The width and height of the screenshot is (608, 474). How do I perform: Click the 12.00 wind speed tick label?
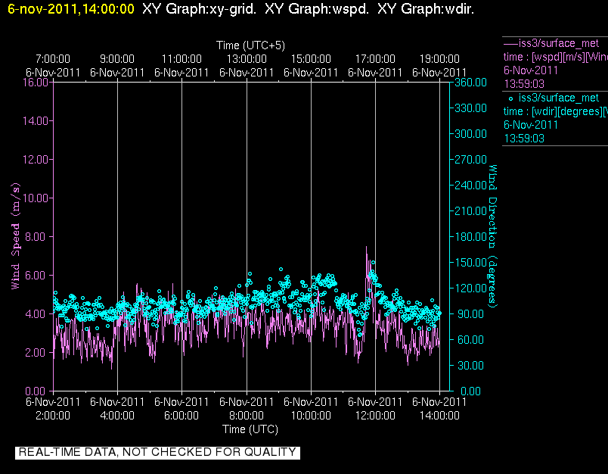[36, 159]
